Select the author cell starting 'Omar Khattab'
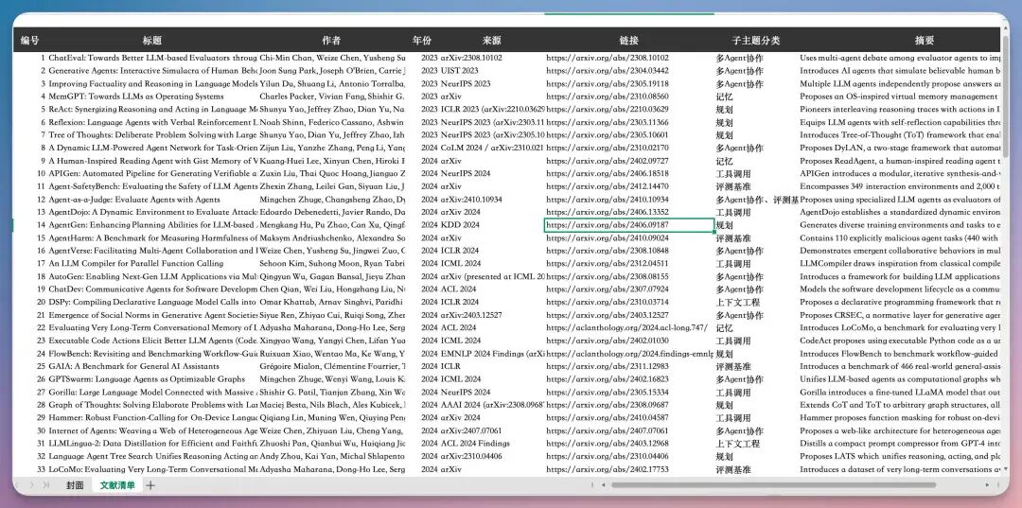 332,302
